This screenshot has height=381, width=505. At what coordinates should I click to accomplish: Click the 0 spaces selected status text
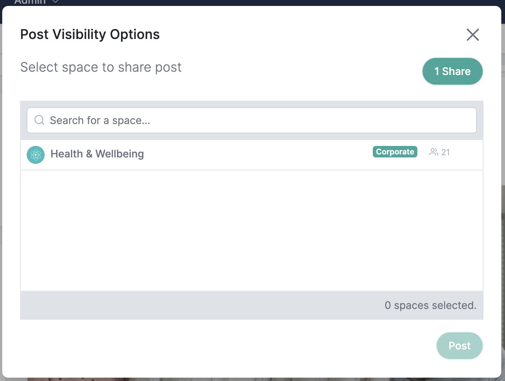coord(431,305)
